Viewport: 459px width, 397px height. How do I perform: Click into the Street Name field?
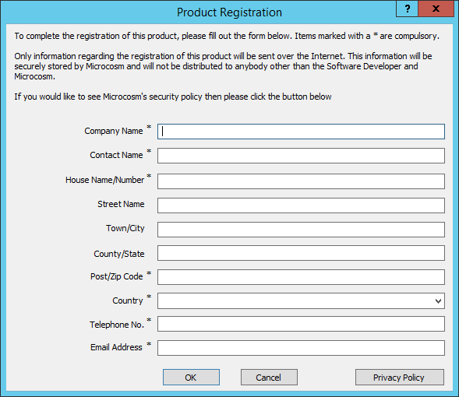(x=301, y=206)
